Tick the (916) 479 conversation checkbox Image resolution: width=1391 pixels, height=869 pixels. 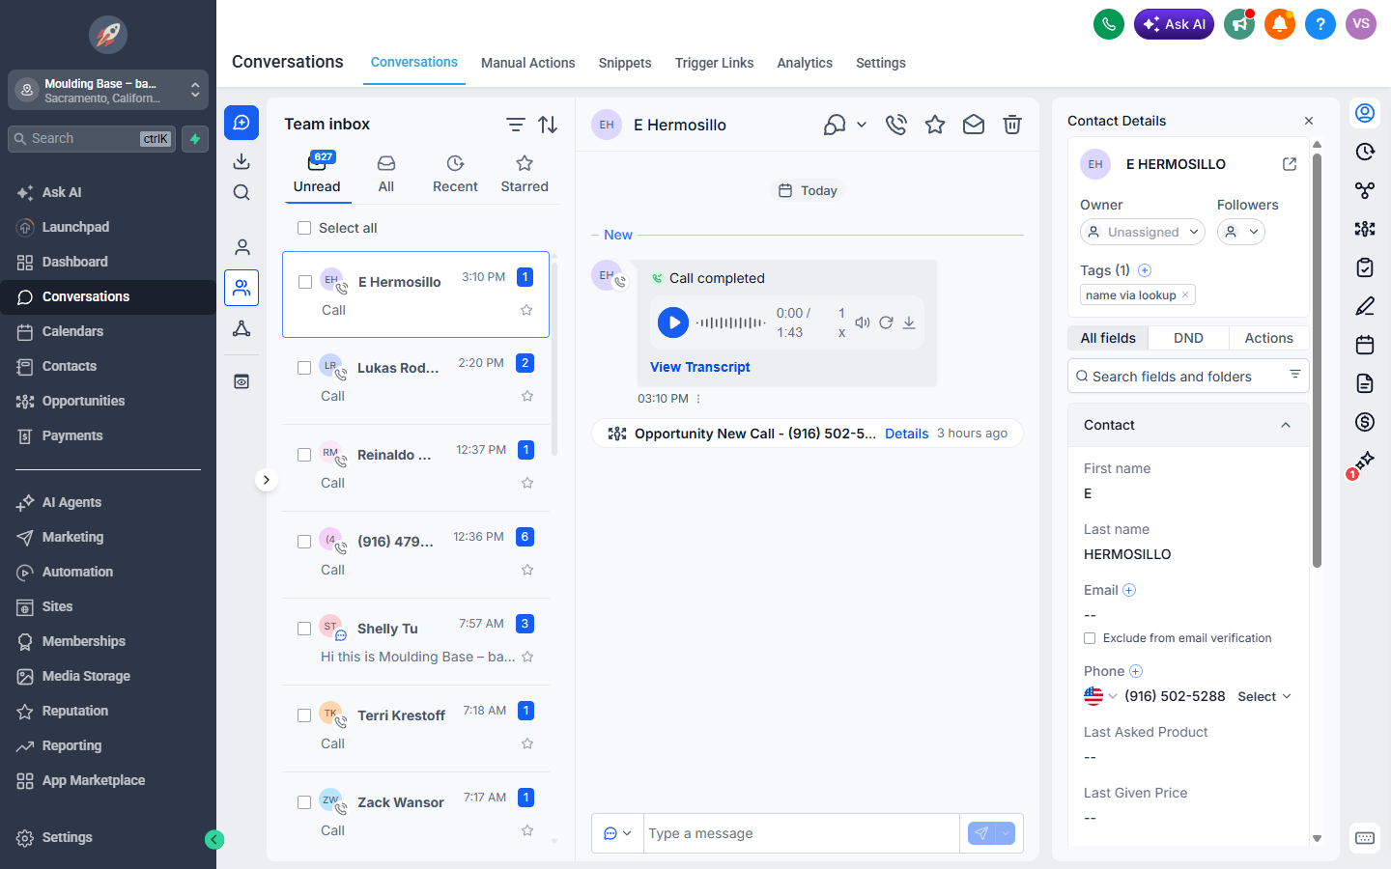304,542
